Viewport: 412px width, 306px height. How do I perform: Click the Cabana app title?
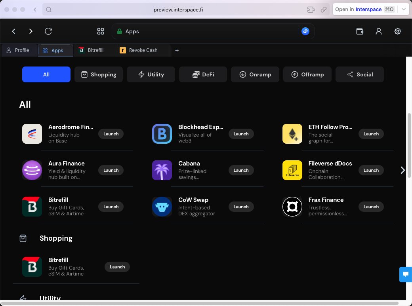tap(189, 163)
